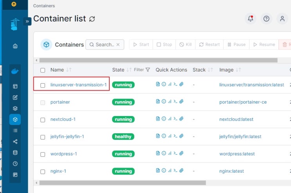The image size is (291, 193).
Task: Select the Containers cube icon in sidebar
Action: (x=15, y=119)
